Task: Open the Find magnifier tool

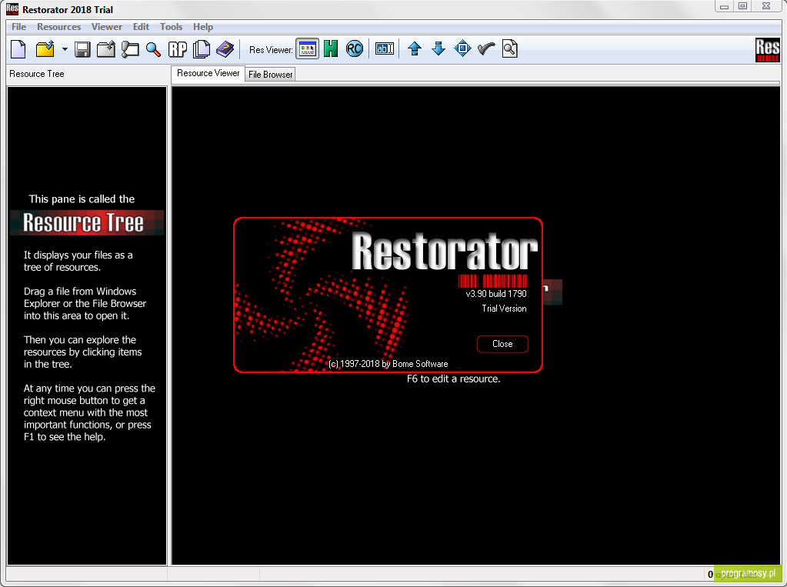Action: tap(153, 49)
